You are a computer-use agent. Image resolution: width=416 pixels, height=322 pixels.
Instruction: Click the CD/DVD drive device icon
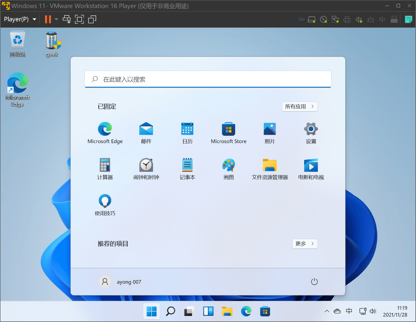[x=323, y=20]
